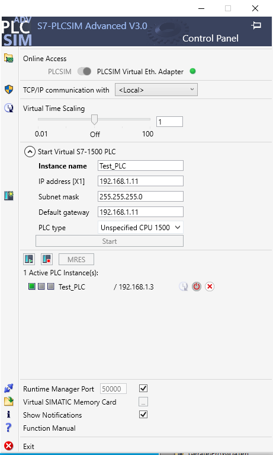Collapse the Start Virtual S7-1500 PLC section
This screenshot has height=455, width=273.
pos(30,151)
